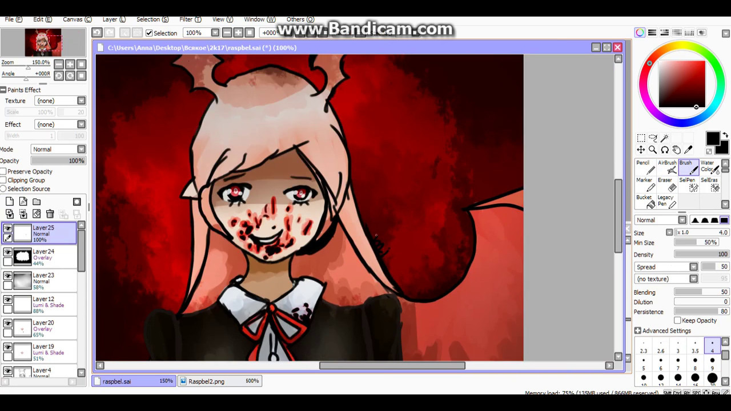Create a new linework layer

[x=23, y=202]
